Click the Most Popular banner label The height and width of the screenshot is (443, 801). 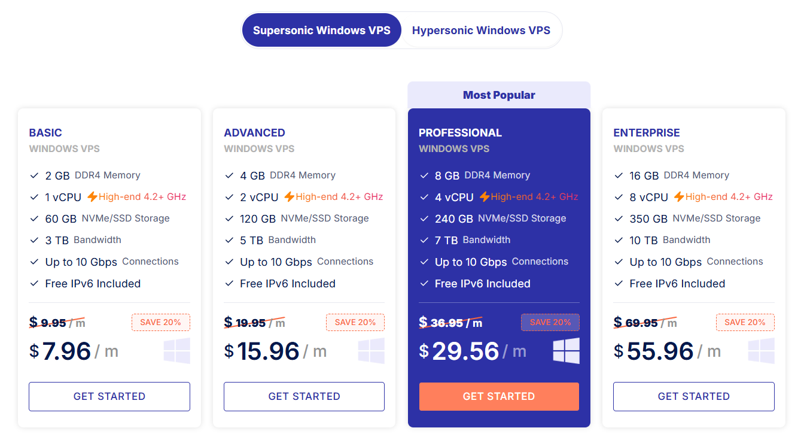tap(499, 95)
